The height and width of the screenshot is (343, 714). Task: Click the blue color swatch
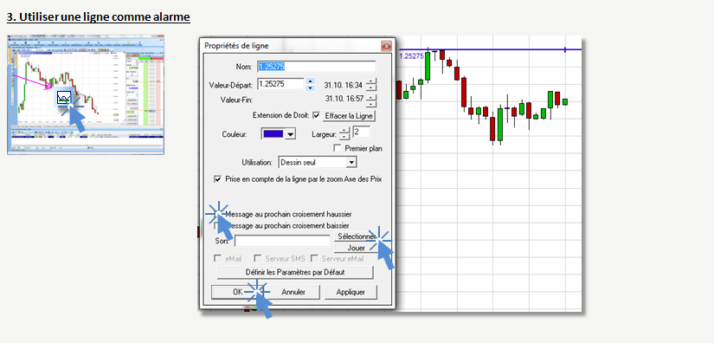(273, 134)
